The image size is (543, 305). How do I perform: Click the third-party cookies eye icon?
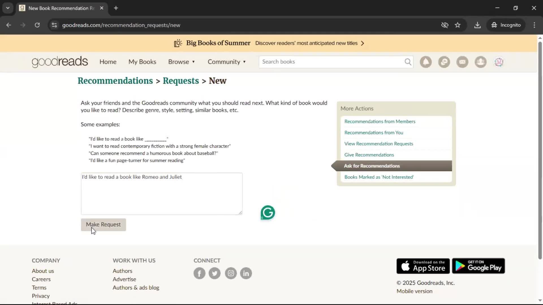tap(445, 25)
